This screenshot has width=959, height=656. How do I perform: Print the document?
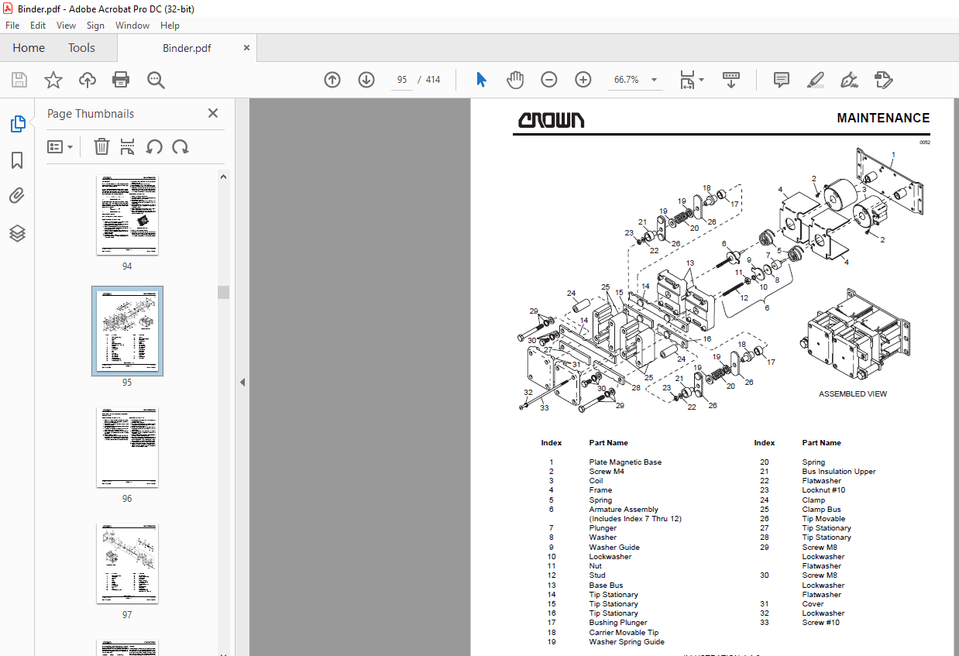(x=121, y=80)
